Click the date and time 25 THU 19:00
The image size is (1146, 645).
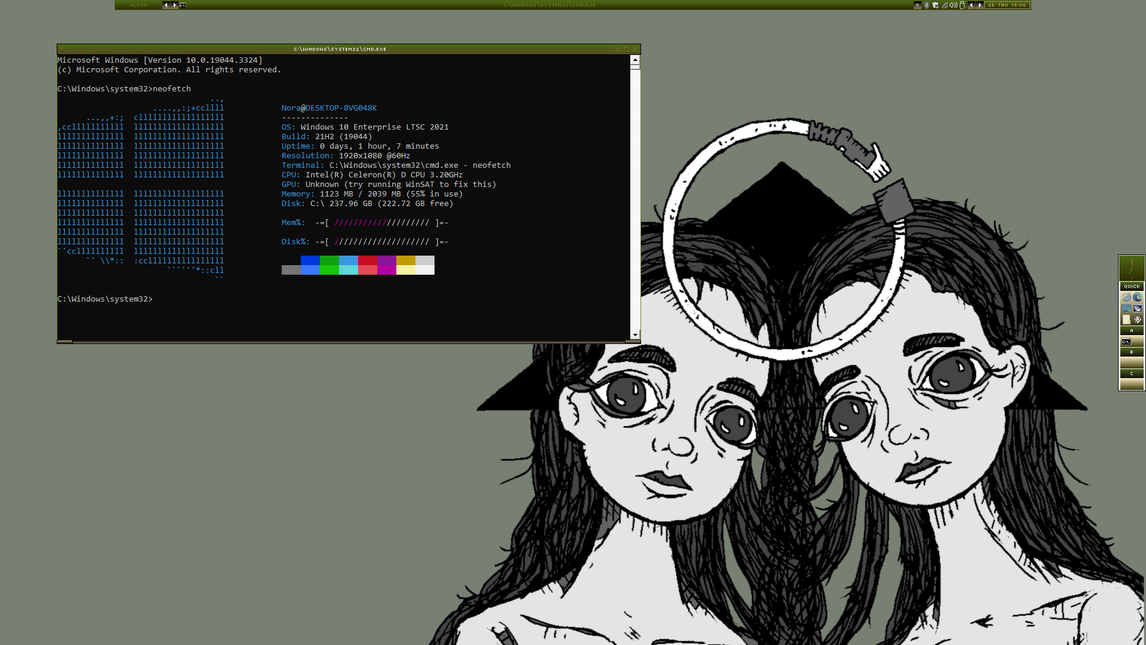coord(1007,5)
